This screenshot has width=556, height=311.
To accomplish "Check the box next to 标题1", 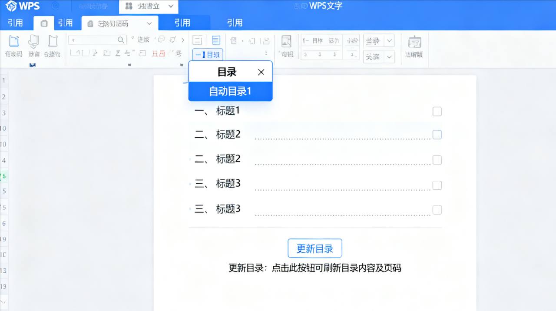I will [x=437, y=111].
